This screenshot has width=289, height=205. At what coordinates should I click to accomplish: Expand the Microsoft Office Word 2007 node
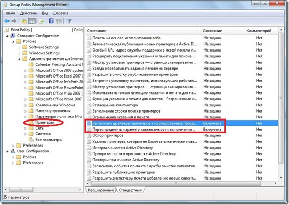click(x=26, y=99)
